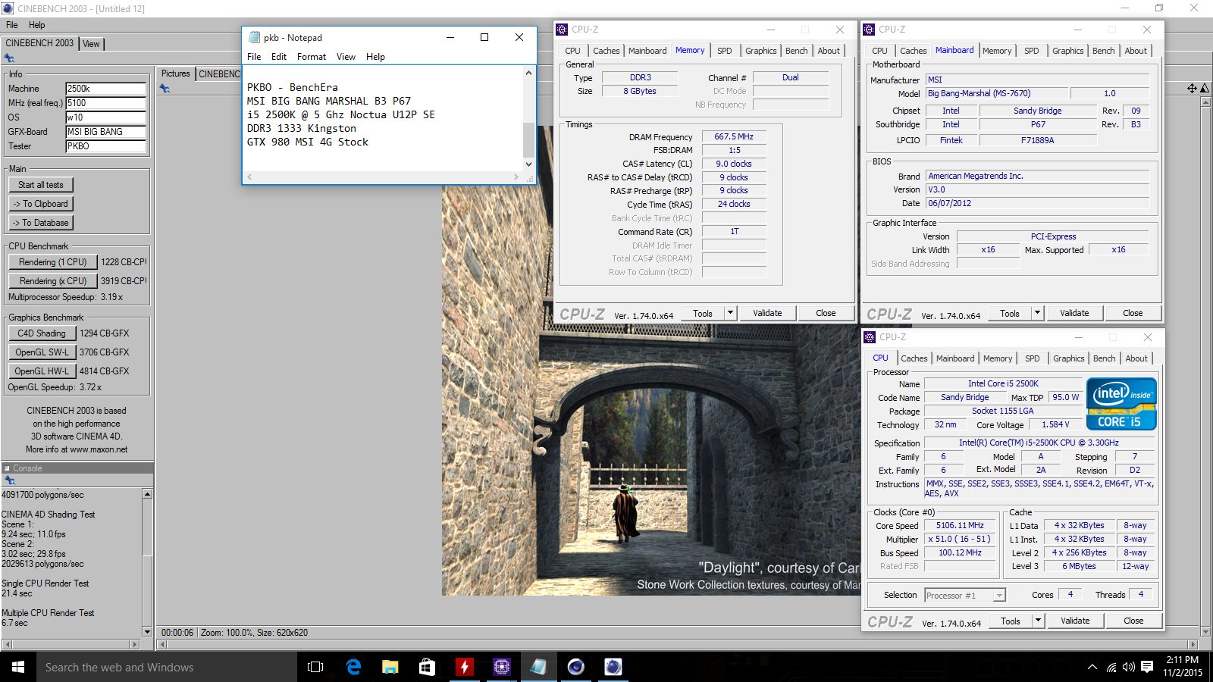This screenshot has height=682, width=1213.
Task: Open Bench tab in bottom CPU-Z window
Action: click(x=1104, y=358)
